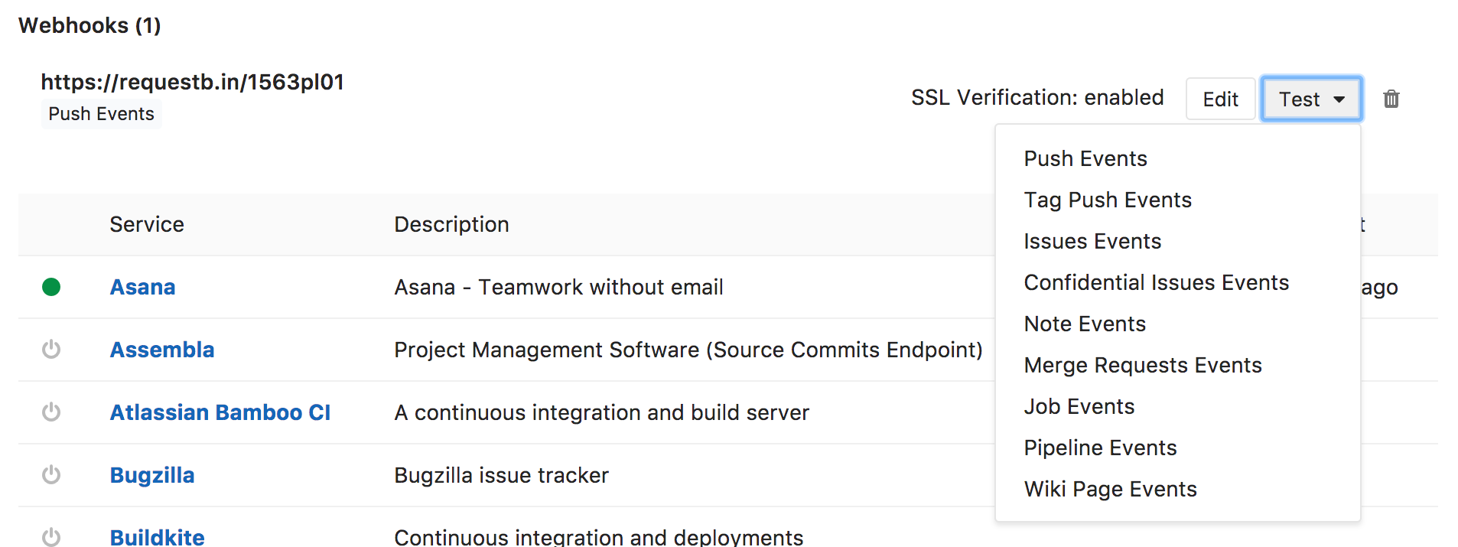Click the Service column header
The height and width of the screenshot is (547, 1458).
click(147, 224)
